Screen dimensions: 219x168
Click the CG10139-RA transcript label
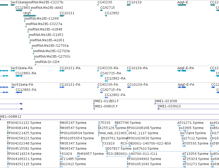tap(137, 68)
